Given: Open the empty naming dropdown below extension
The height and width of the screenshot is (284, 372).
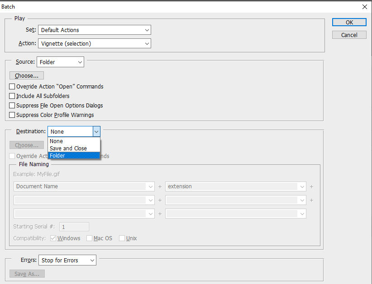Looking at the screenshot, I should pyautogui.click(x=236, y=200).
